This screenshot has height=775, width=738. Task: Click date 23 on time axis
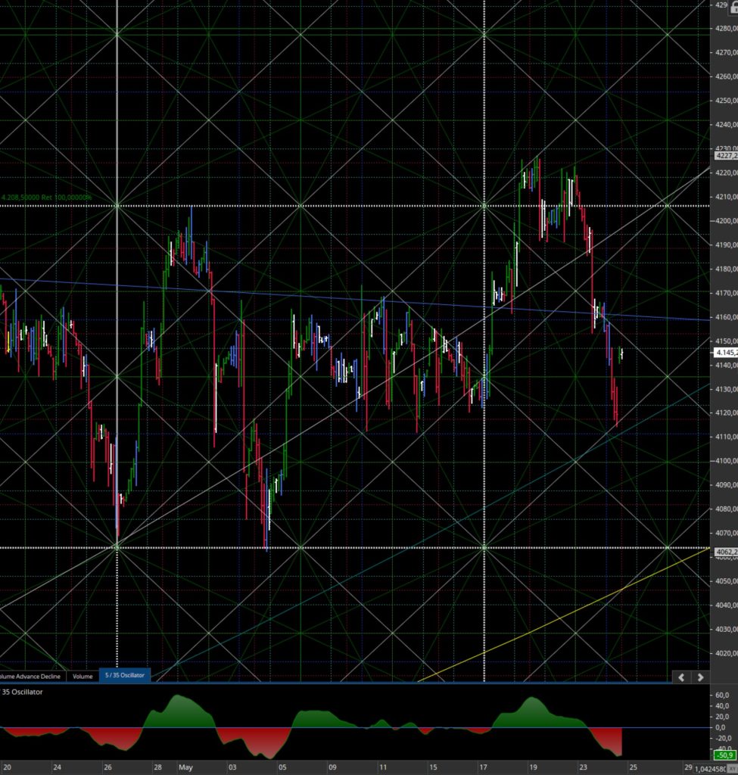click(x=583, y=767)
